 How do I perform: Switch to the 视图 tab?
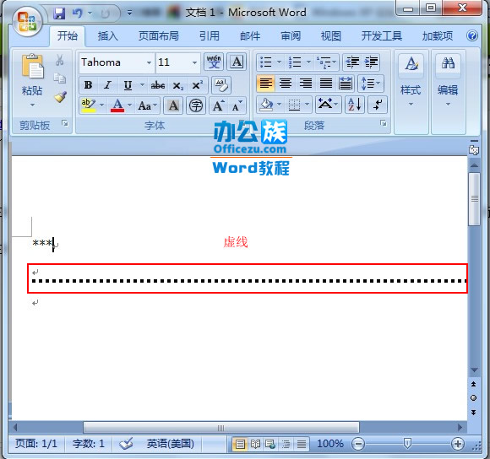(331, 36)
